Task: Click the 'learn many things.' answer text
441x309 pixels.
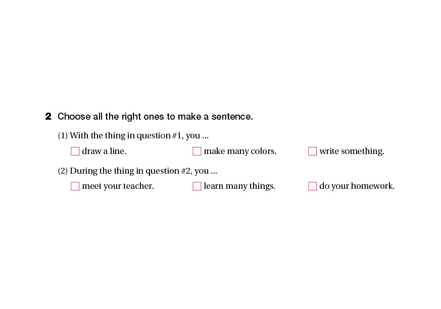Action: point(239,186)
